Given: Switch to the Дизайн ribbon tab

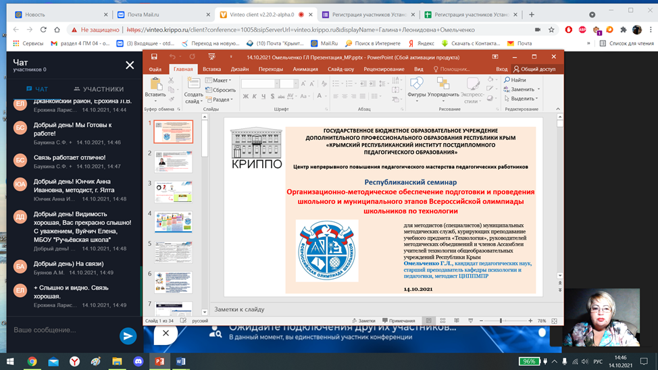Looking at the screenshot, I should [x=240, y=70].
